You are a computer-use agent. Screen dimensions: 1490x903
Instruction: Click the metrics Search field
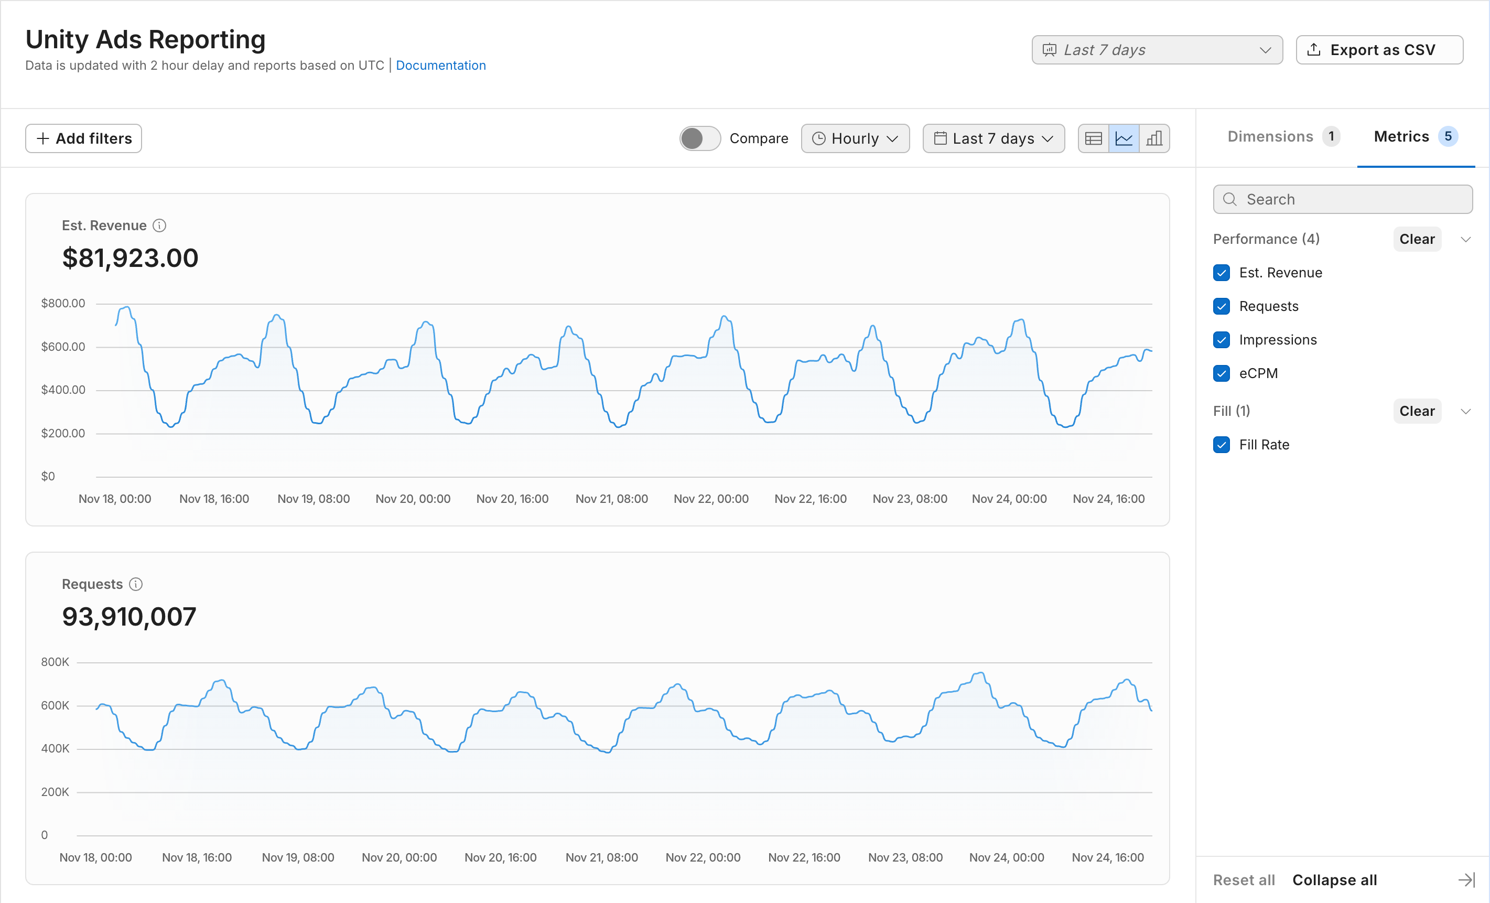coord(1348,200)
